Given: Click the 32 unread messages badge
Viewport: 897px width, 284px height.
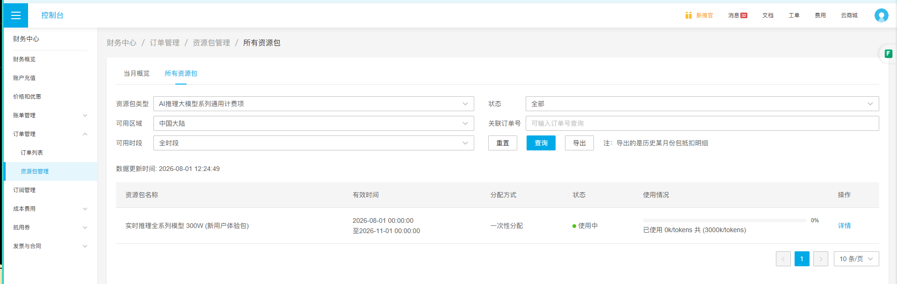Looking at the screenshot, I should coord(744,15).
